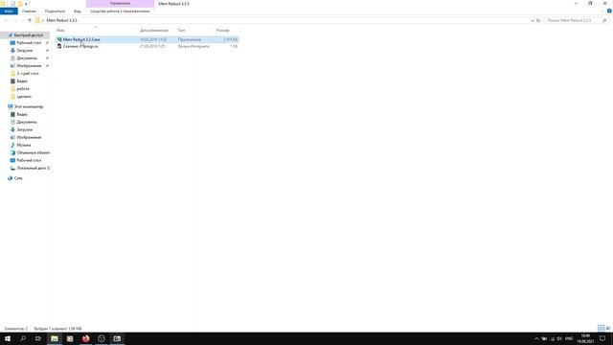Open taskbar search
The height and width of the screenshot is (345, 613).
[23, 338]
